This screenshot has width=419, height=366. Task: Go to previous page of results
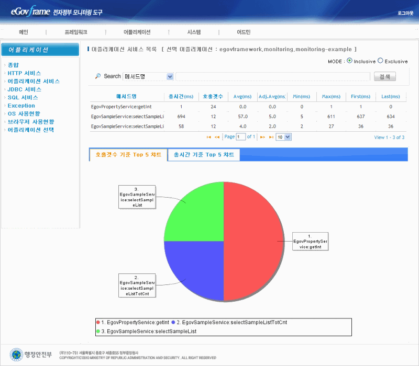point(217,137)
